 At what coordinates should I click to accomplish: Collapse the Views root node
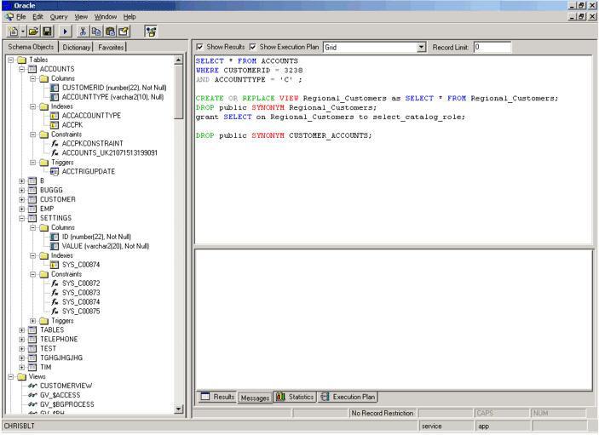pos(11,376)
